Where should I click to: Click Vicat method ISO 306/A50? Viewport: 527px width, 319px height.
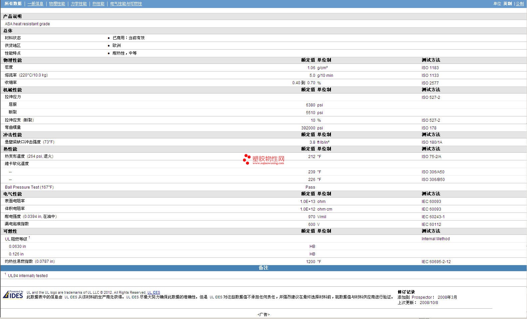pyautogui.click(x=433, y=172)
